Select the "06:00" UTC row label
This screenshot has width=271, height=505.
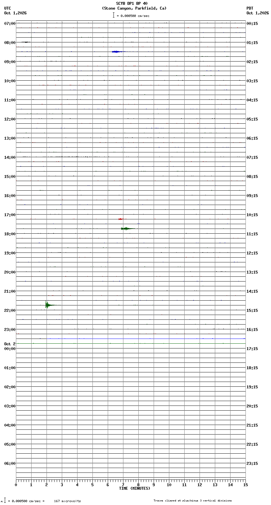pos(10,464)
